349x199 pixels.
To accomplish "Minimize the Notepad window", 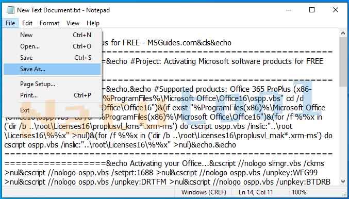I will pos(289,10).
